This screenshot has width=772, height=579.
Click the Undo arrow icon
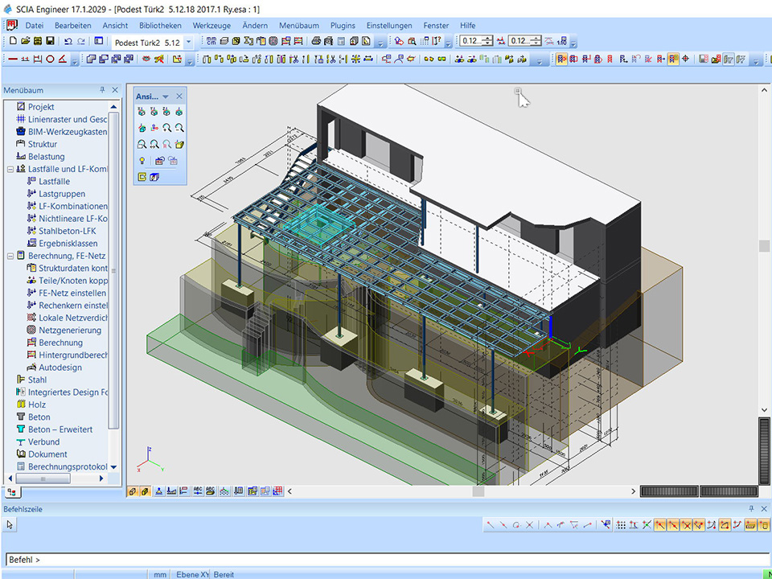(68, 41)
